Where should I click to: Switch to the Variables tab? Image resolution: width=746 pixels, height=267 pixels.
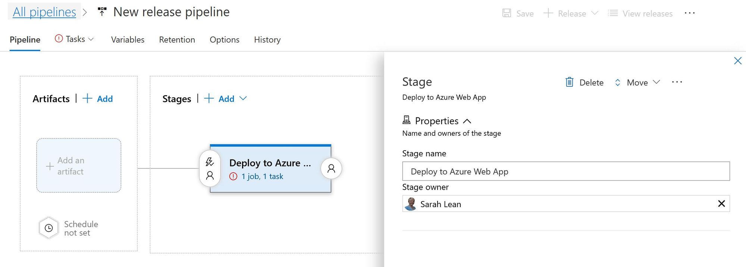click(128, 39)
